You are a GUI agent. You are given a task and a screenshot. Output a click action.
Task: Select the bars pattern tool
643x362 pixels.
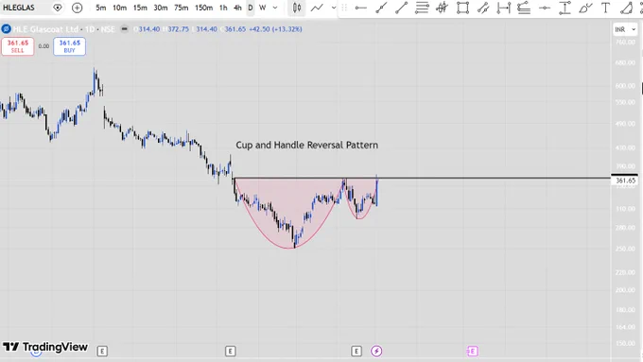[443, 8]
